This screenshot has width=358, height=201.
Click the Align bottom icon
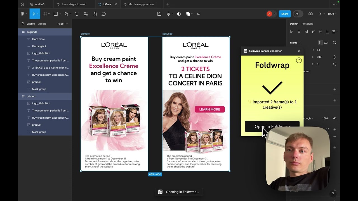pos(328,32)
